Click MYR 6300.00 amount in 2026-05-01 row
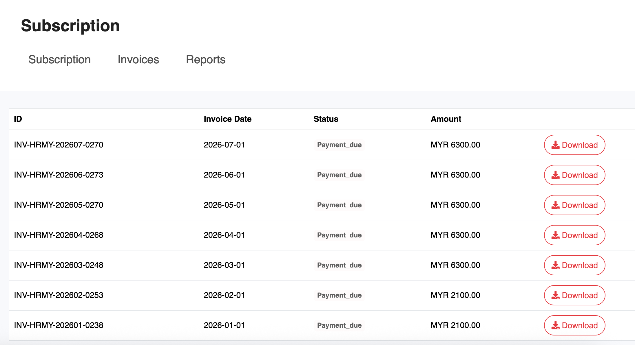This screenshot has height=345, width=635. pos(455,205)
